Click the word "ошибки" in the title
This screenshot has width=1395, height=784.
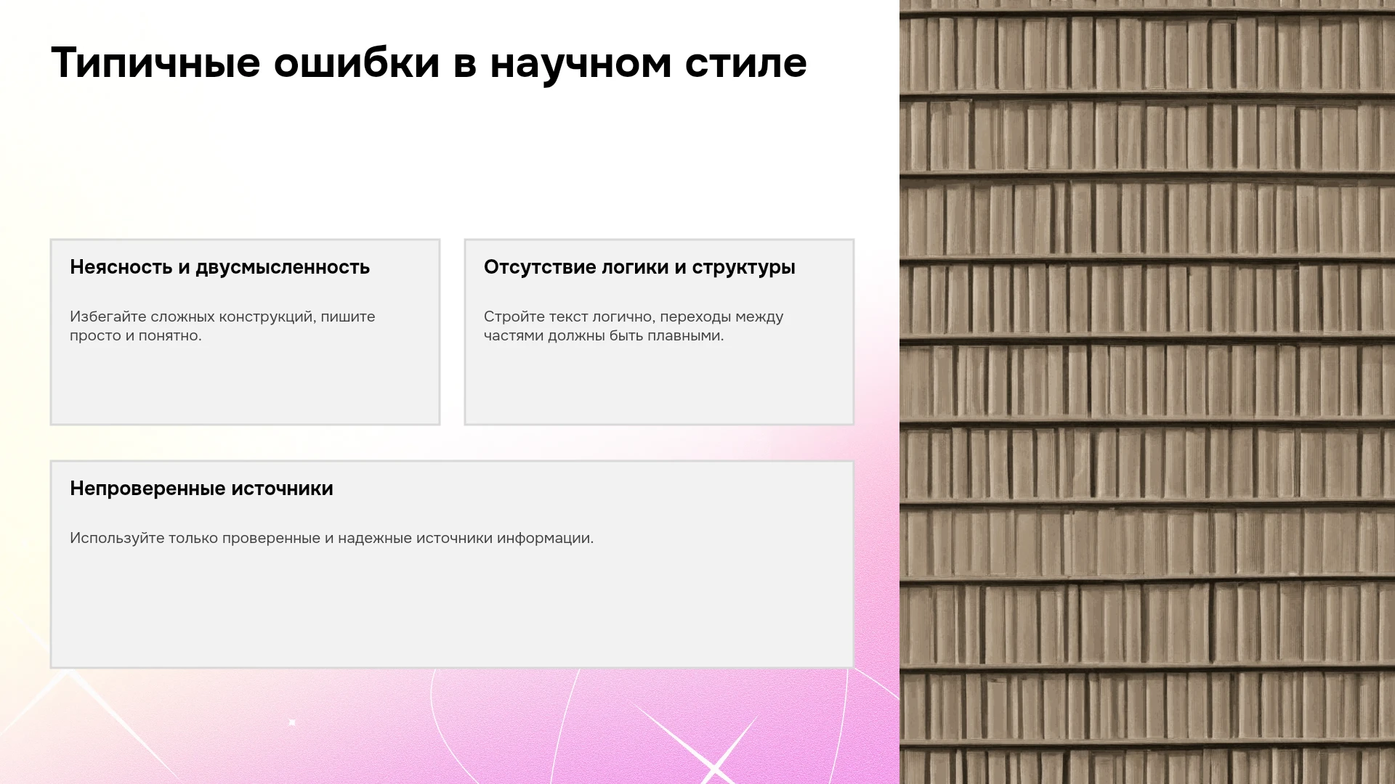(357, 62)
